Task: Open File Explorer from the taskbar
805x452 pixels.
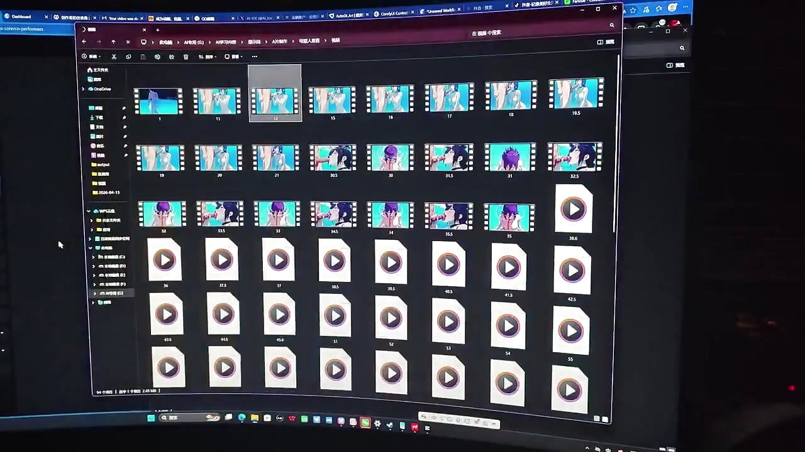Action: (x=255, y=418)
